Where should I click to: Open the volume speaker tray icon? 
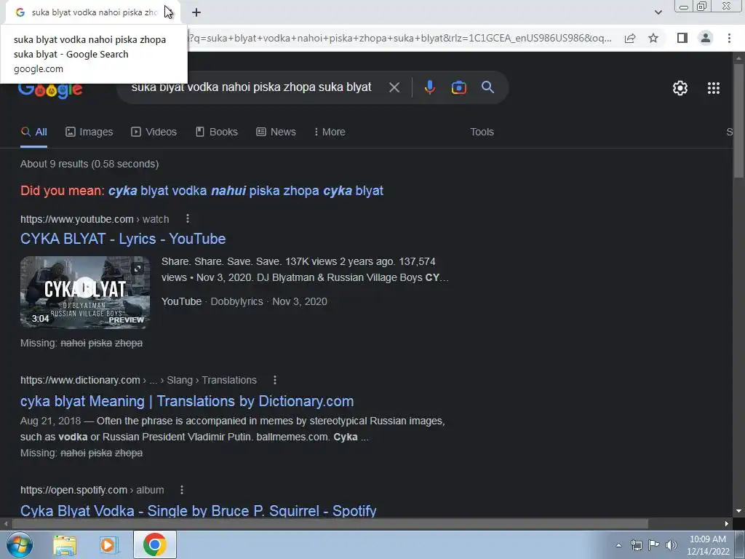(671, 545)
